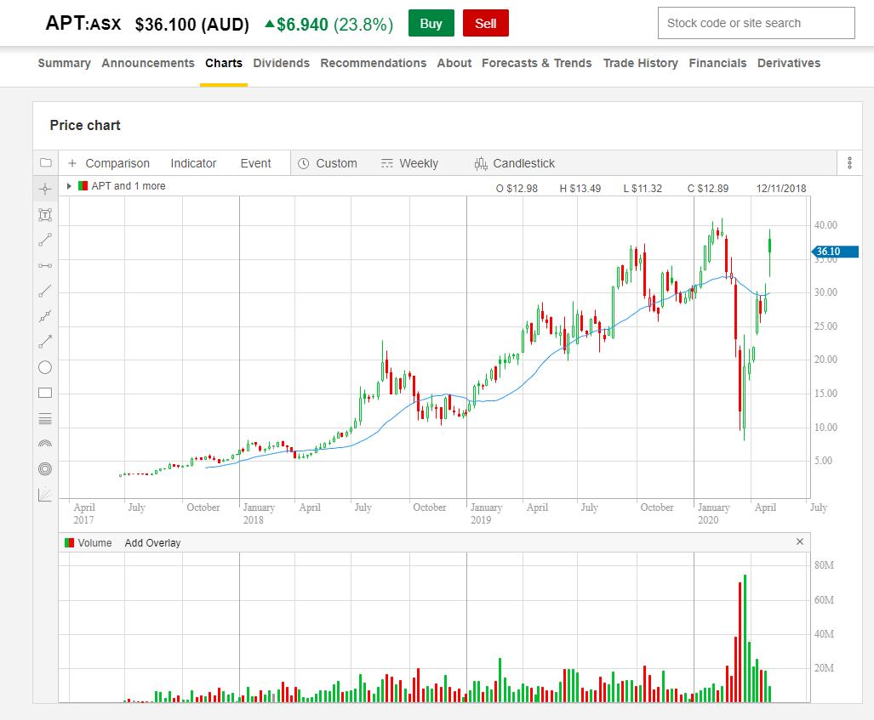This screenshot has height=720, width=874.
Task: Open the Candlestick chart type dropdown
Action: click(x=523, y=163)
